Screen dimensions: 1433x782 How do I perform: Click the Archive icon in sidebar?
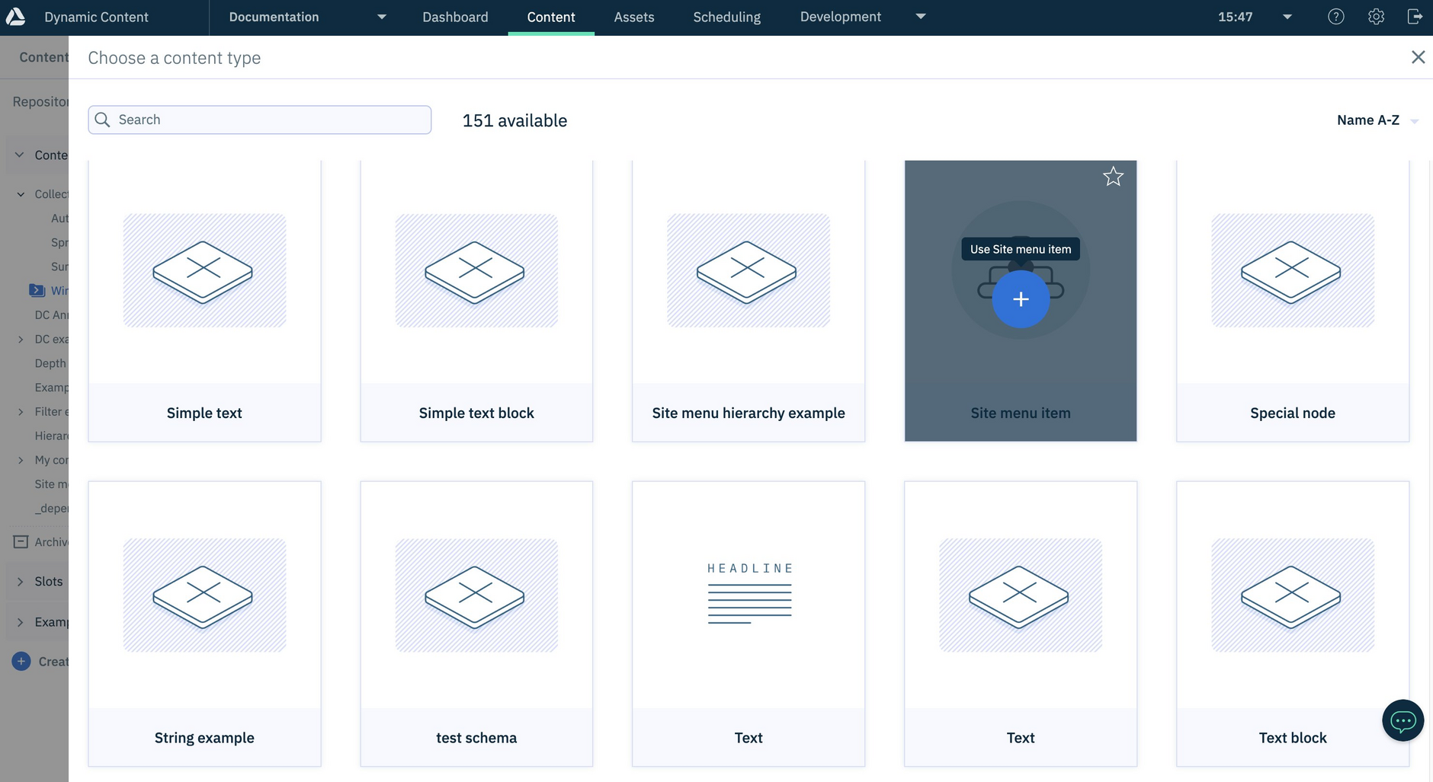[x=21, y=541]
